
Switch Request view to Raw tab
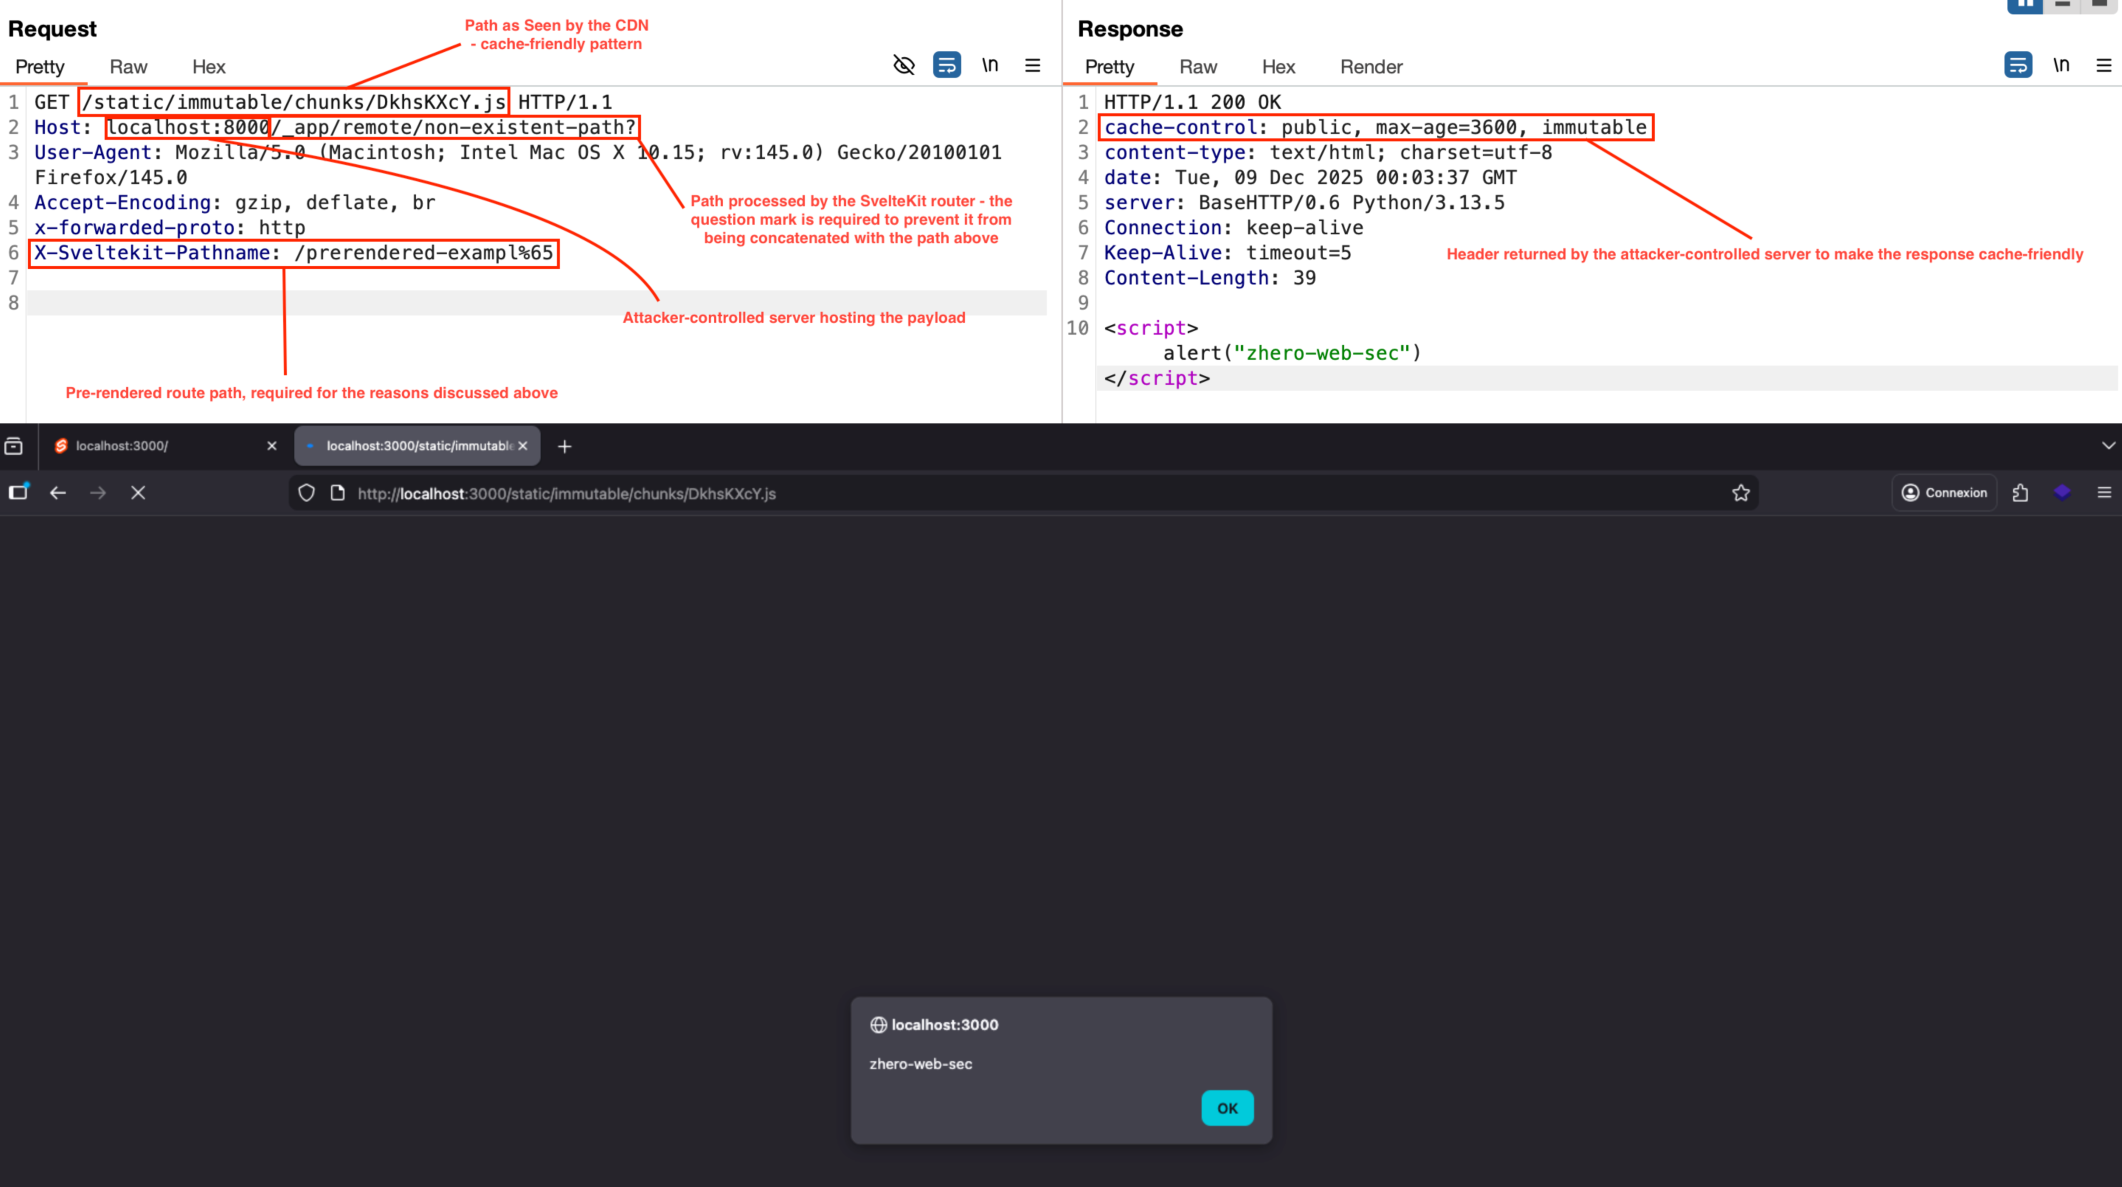pos(128,67)
